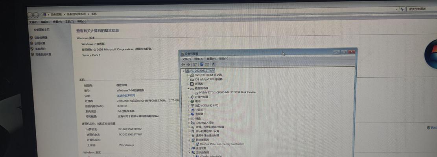
Task: Click the refresh button beside the address bar
Action: (x=402, y=9)
